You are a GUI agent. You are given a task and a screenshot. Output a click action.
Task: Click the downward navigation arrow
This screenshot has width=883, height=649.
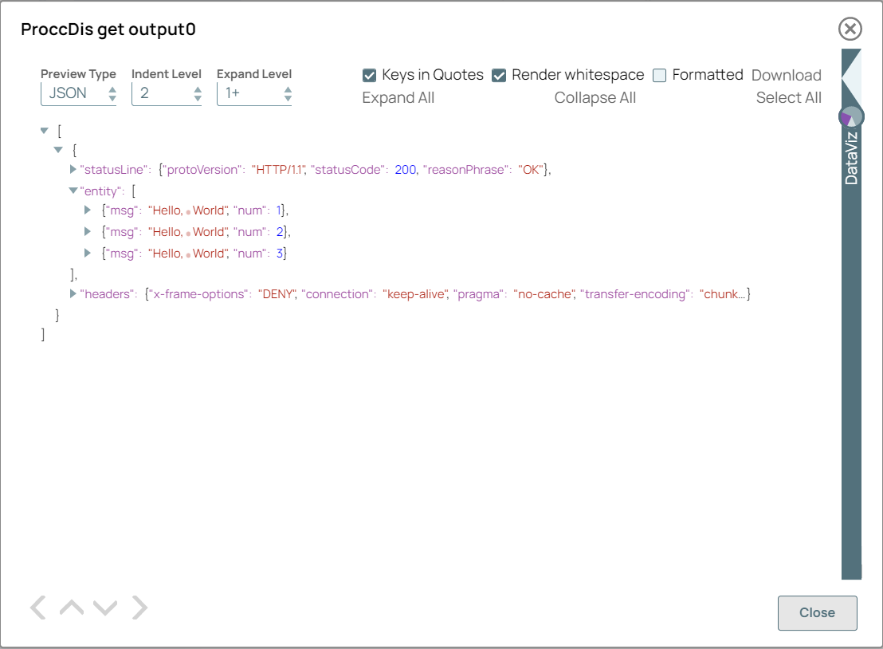coord(104,608)
